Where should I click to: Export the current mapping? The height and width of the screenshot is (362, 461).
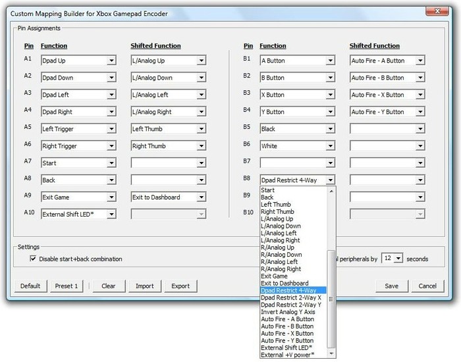[180, 286]
